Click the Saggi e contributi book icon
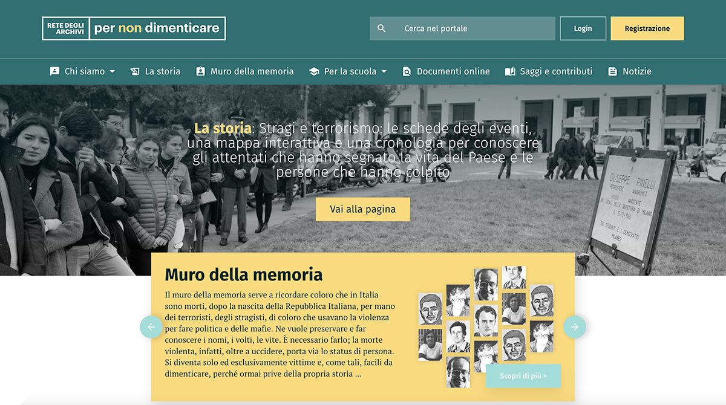Screen dimensions: 726x405 point(510,71)
